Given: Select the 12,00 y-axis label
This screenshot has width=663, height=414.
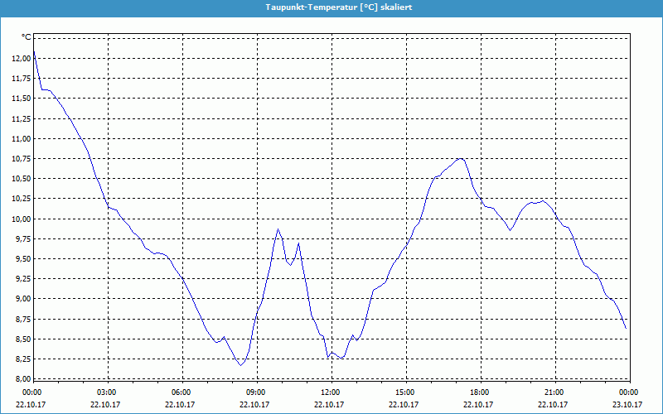Looking at the screenshot, I should point(20,59).
